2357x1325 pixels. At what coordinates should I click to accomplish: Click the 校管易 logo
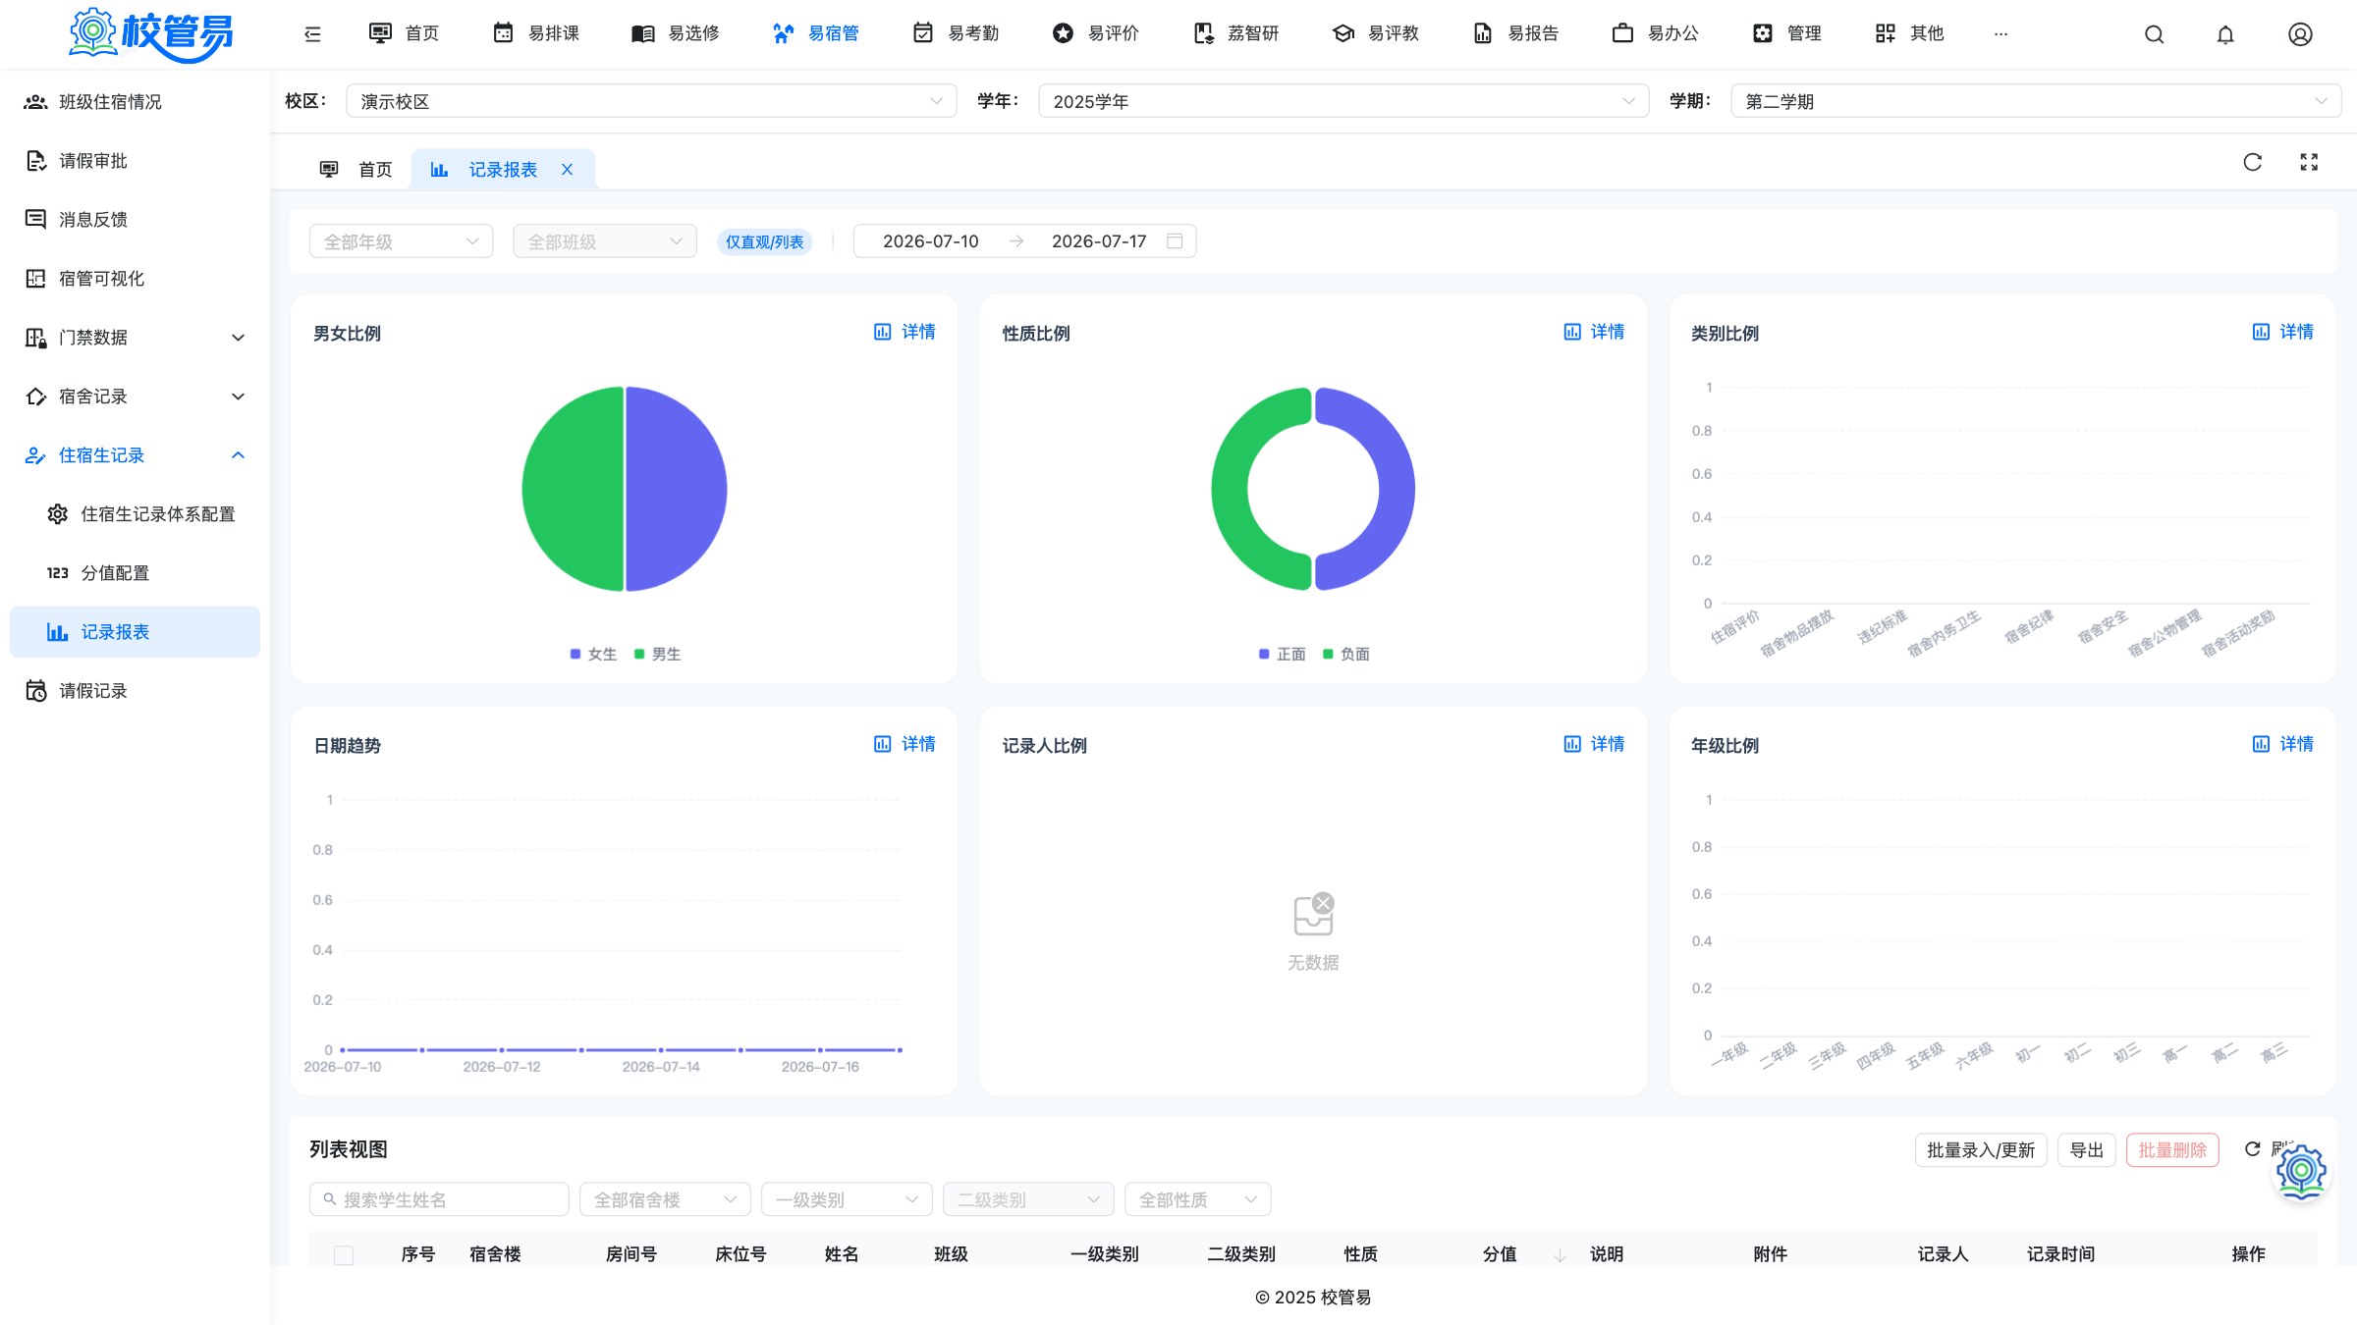coord(150,33)
